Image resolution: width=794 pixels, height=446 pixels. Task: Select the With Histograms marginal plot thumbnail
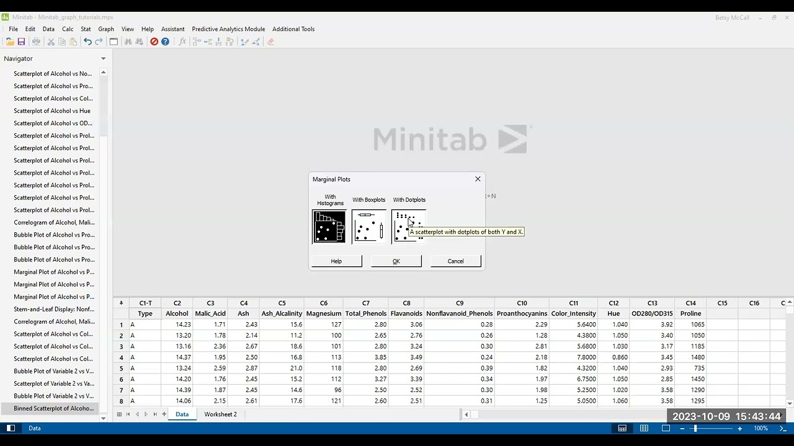pos(329,227)
